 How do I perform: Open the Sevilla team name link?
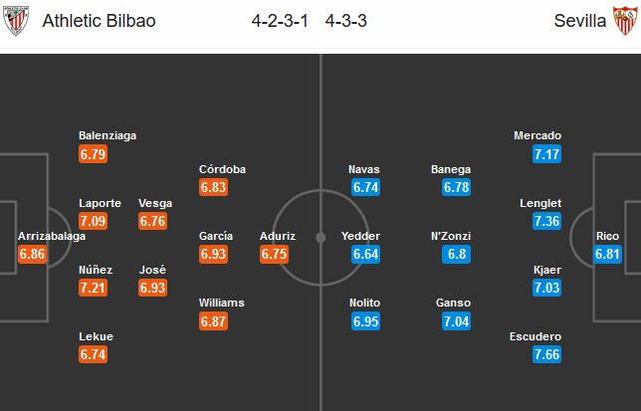579,21
